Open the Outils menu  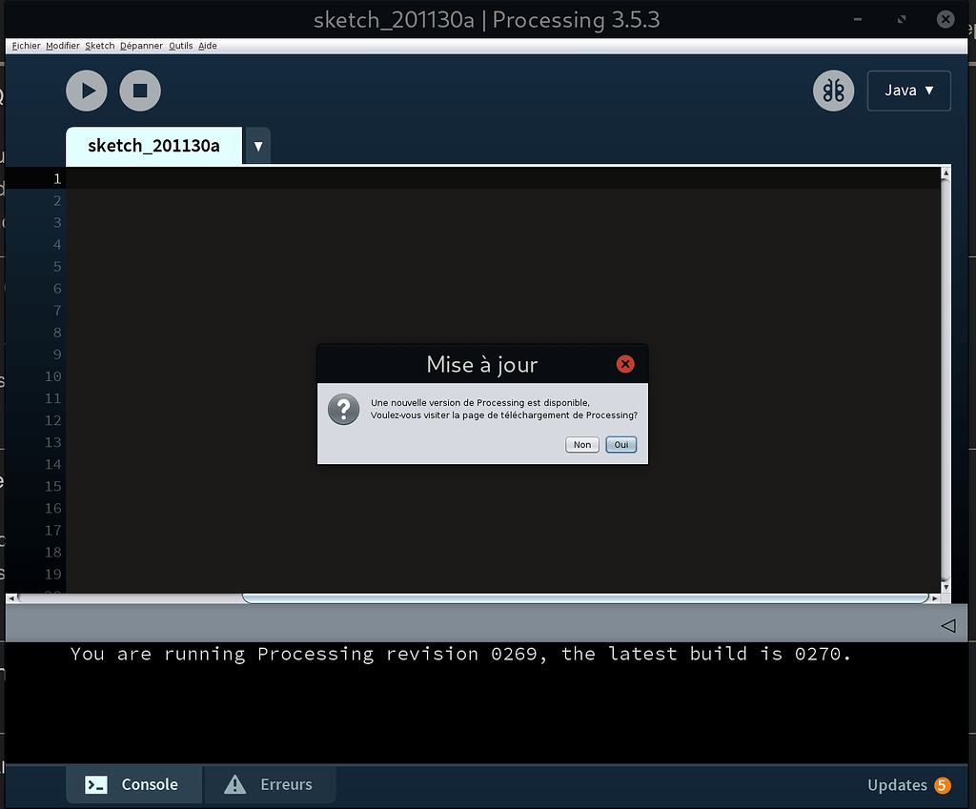(180, 45)
